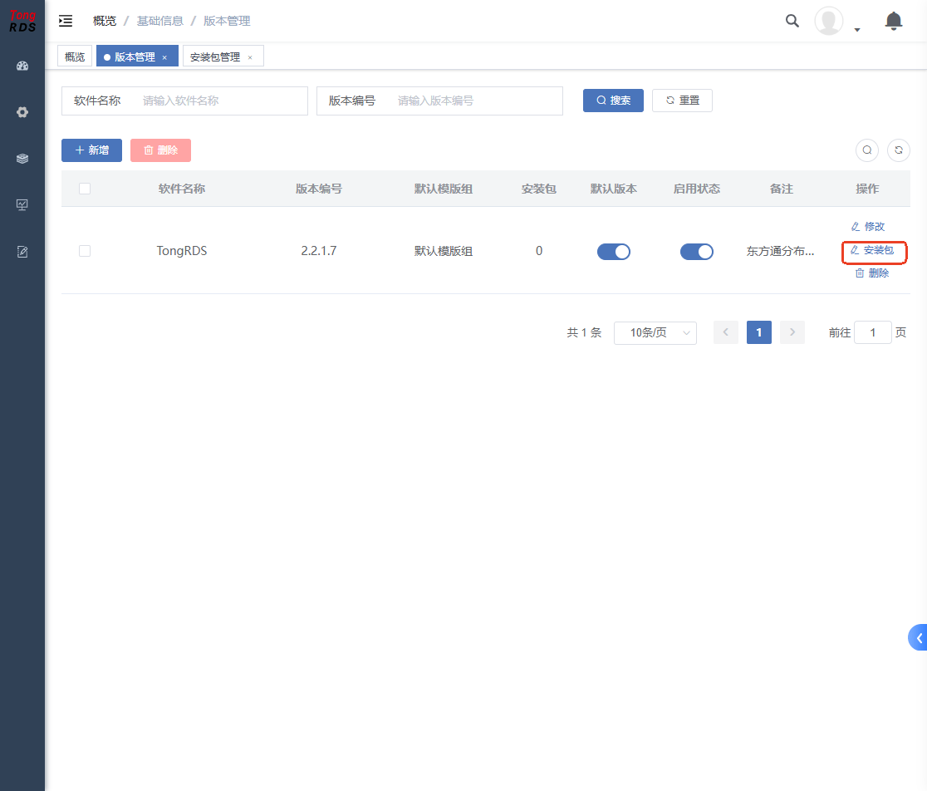Click the 默认版本 column header
The width and height of the screenshot is (927, 791).
[614, 189]
